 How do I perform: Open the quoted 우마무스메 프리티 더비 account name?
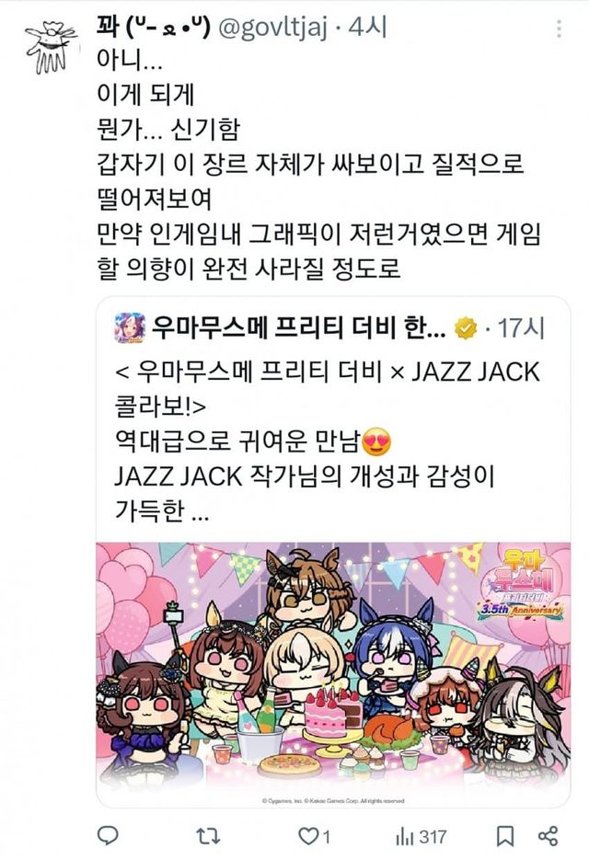tap(299, 327)
